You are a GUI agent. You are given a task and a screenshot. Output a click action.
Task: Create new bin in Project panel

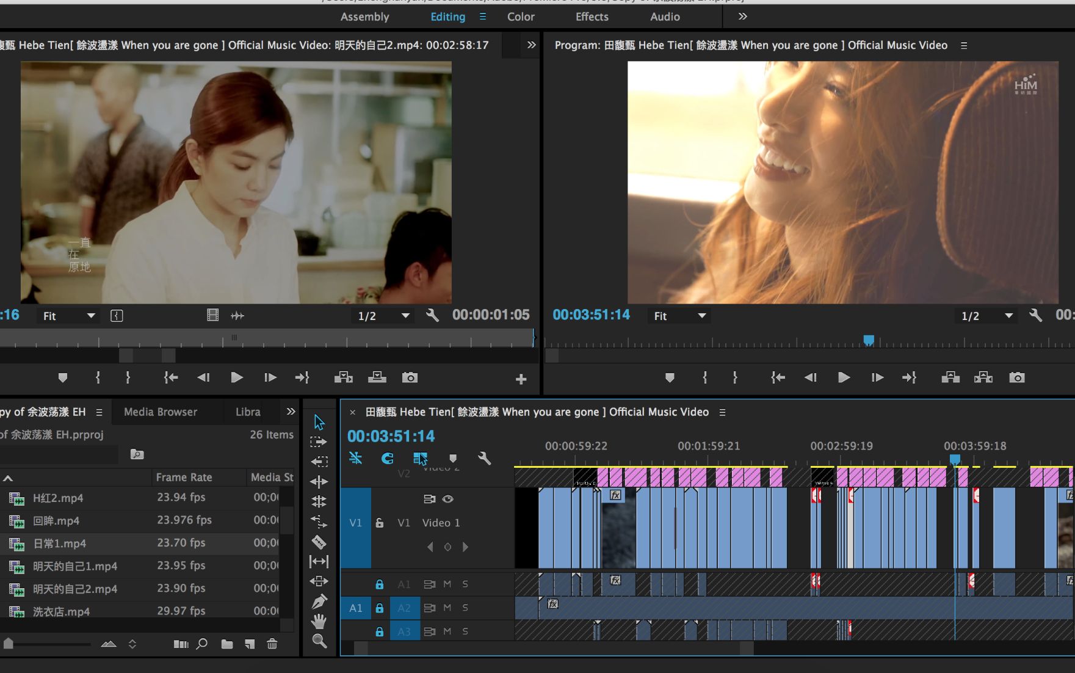(227, 644)
